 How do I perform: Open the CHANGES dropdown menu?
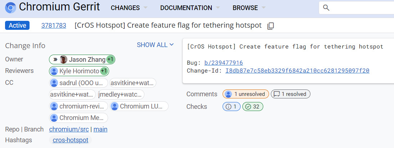129,8
